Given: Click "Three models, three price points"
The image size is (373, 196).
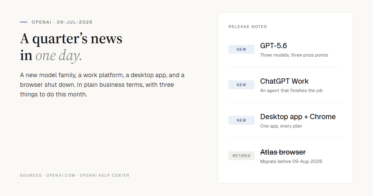Looking at the screenshot, I should tap(294, 55).
